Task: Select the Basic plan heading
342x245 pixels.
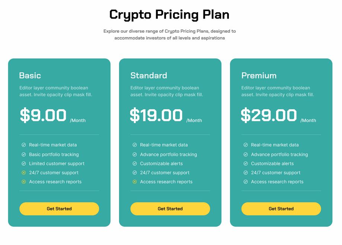Action: coord(30,75)
